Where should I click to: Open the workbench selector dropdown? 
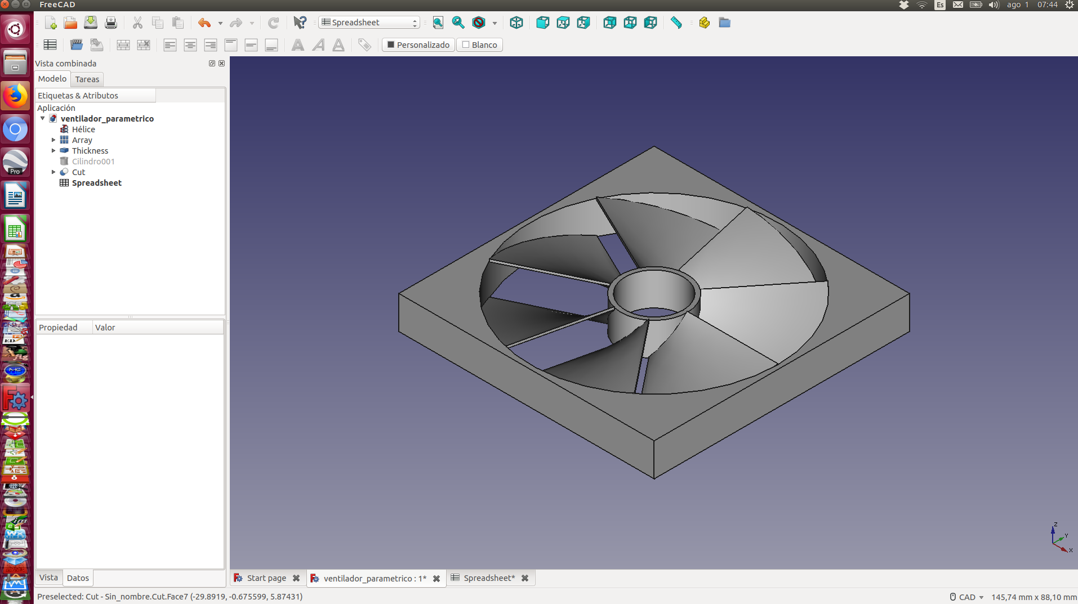click(x=369, y=23)
